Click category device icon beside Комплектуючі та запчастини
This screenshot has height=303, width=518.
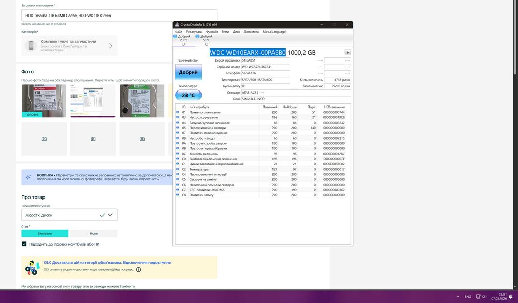[31, 46]
